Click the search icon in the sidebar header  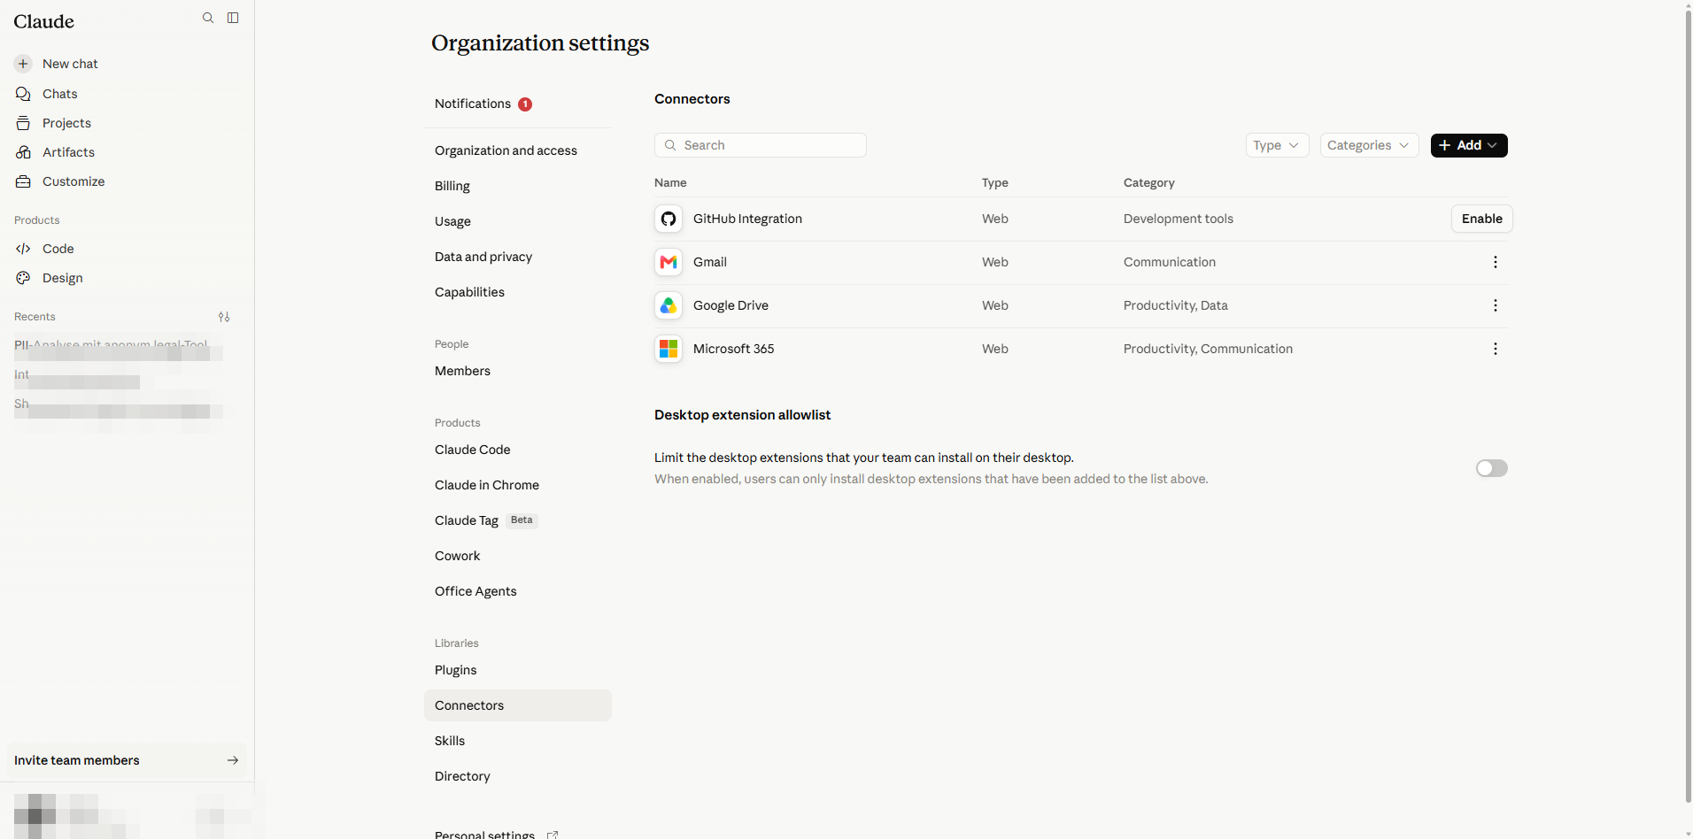click(208, 18)
